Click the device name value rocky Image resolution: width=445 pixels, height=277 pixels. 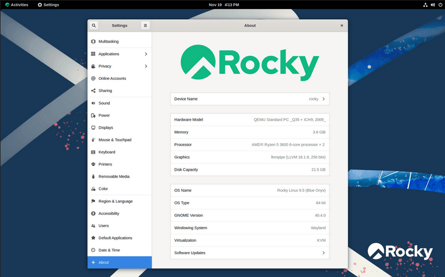point(314,99)
